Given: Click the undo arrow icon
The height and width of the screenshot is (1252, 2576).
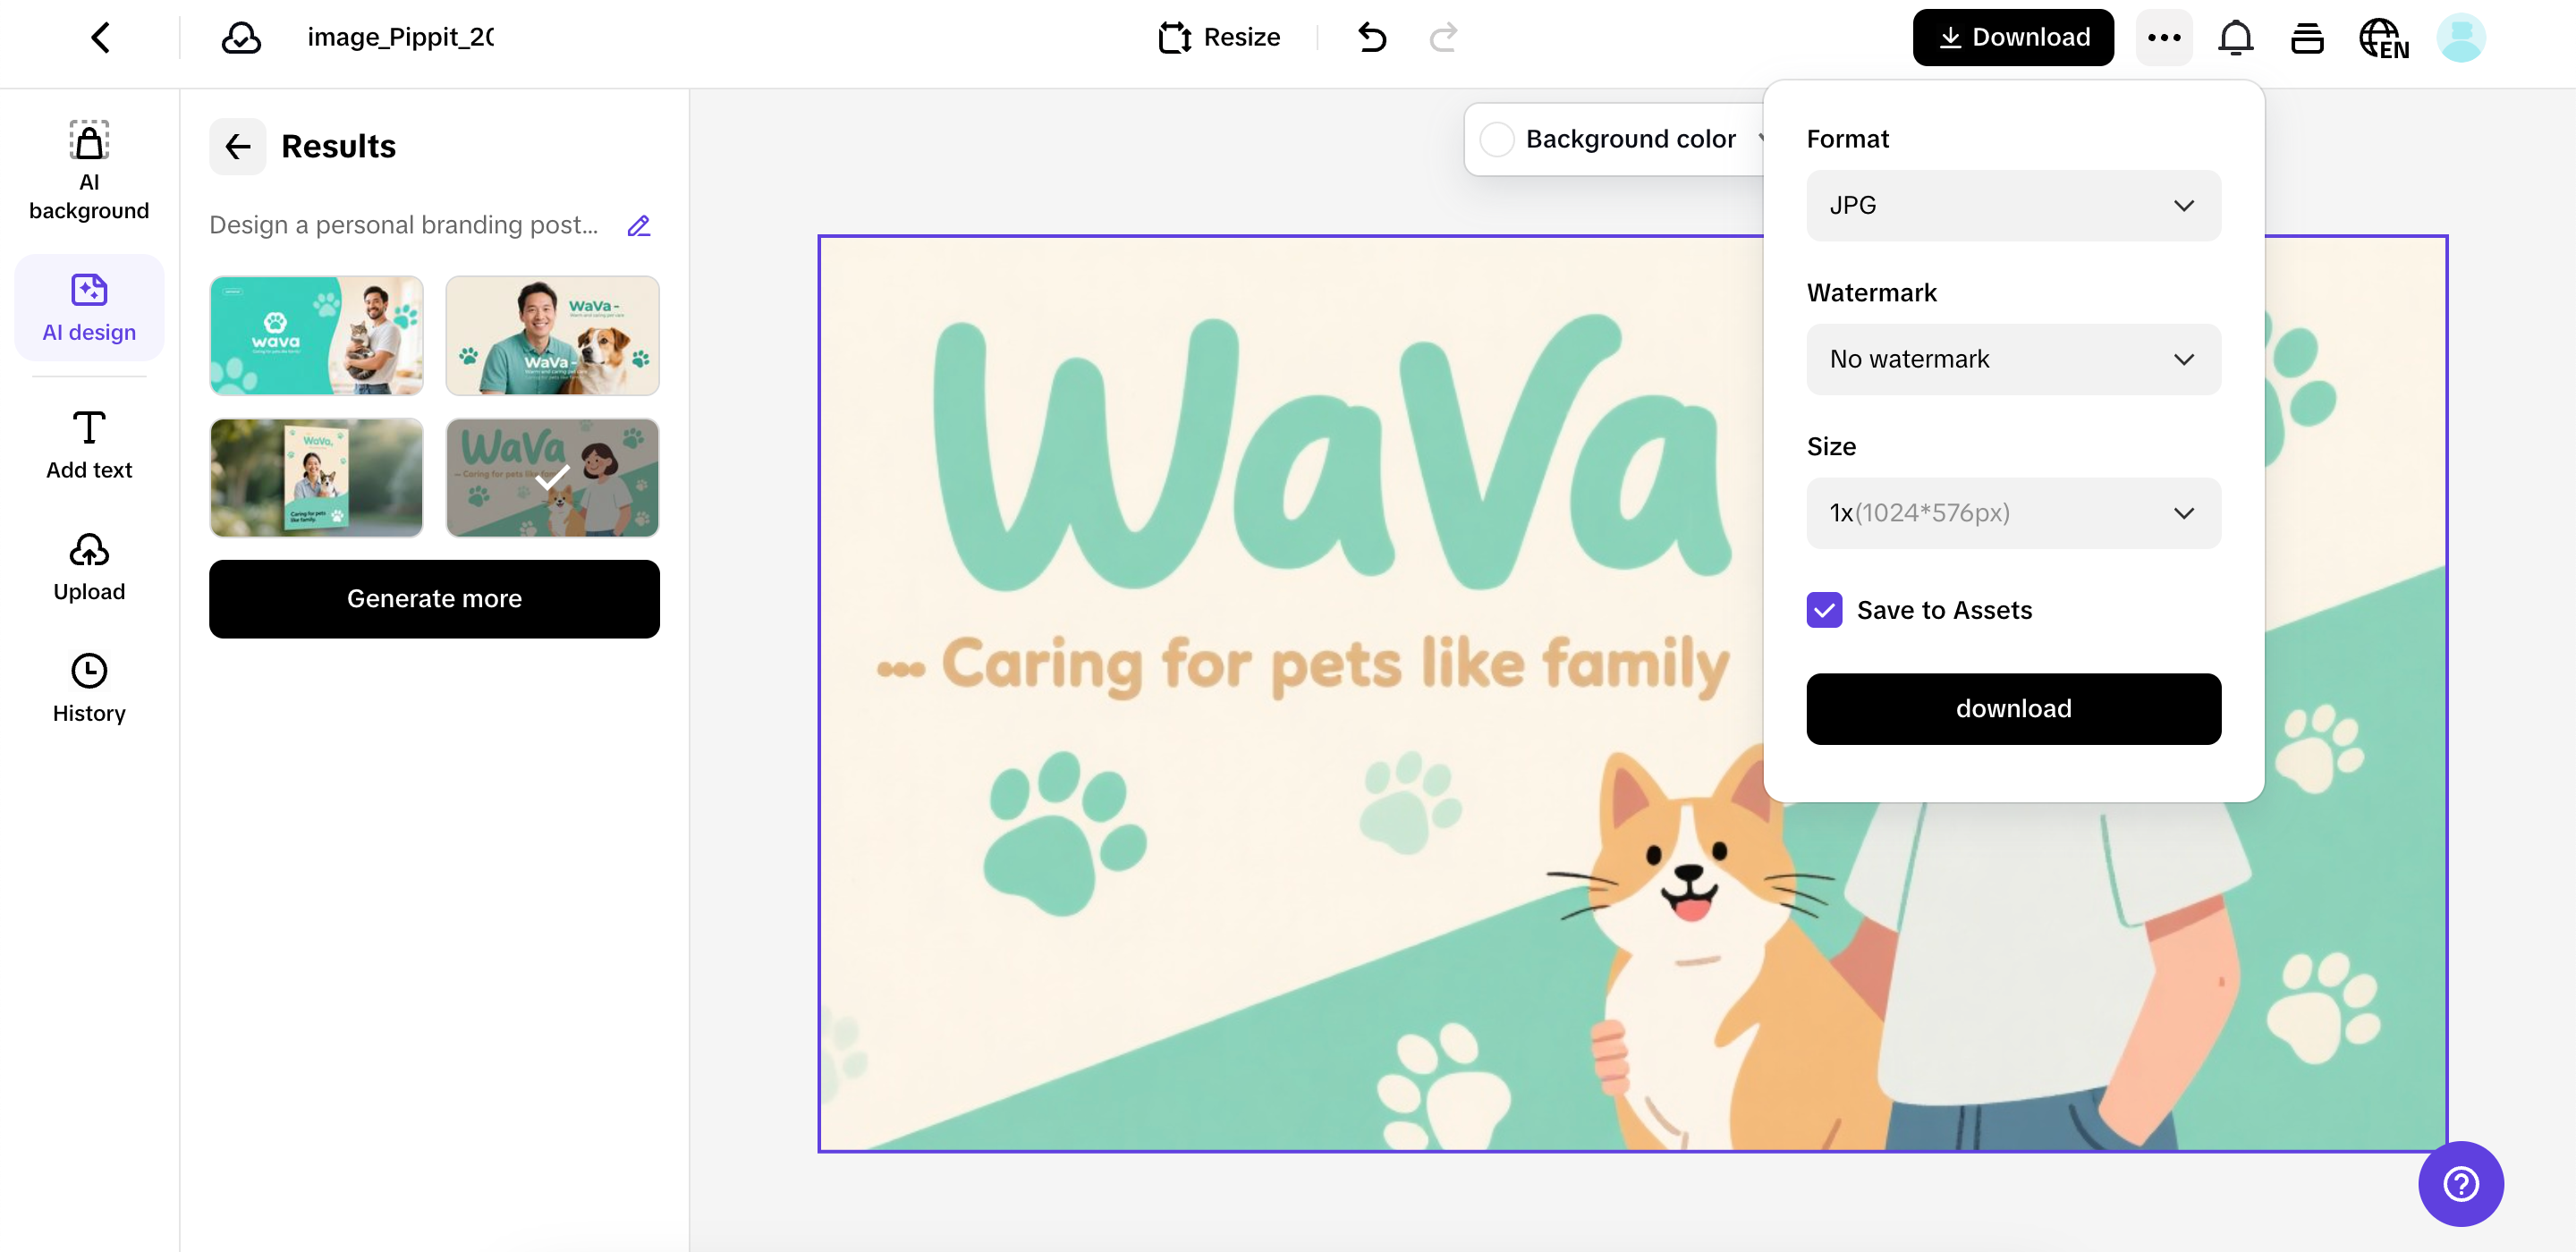Looking at the screenshot, I should 1372,38.
